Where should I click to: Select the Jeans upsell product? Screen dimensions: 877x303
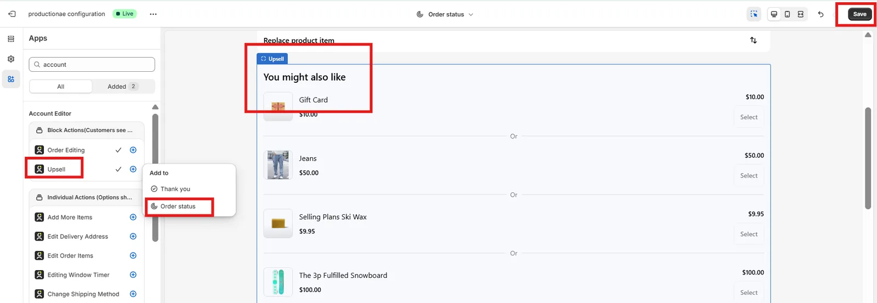point(749,176)
